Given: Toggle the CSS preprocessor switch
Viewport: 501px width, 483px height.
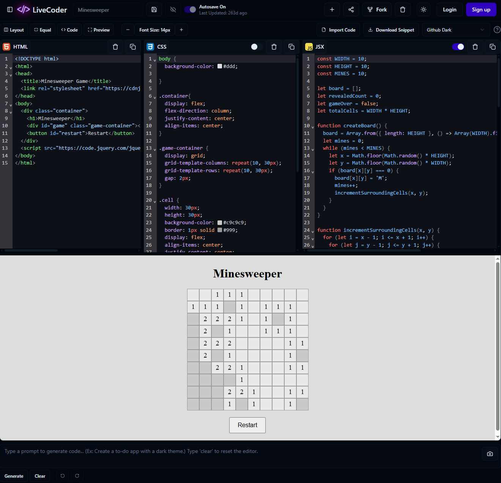Looking at the screenshot, I should (x=257, y=47).
